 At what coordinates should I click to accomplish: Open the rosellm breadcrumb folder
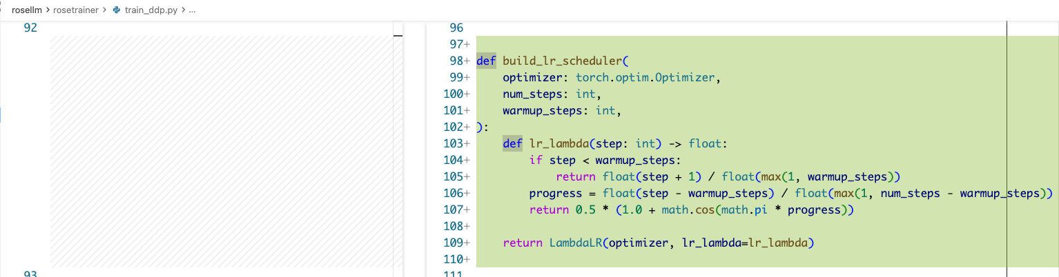pos(27,10)
